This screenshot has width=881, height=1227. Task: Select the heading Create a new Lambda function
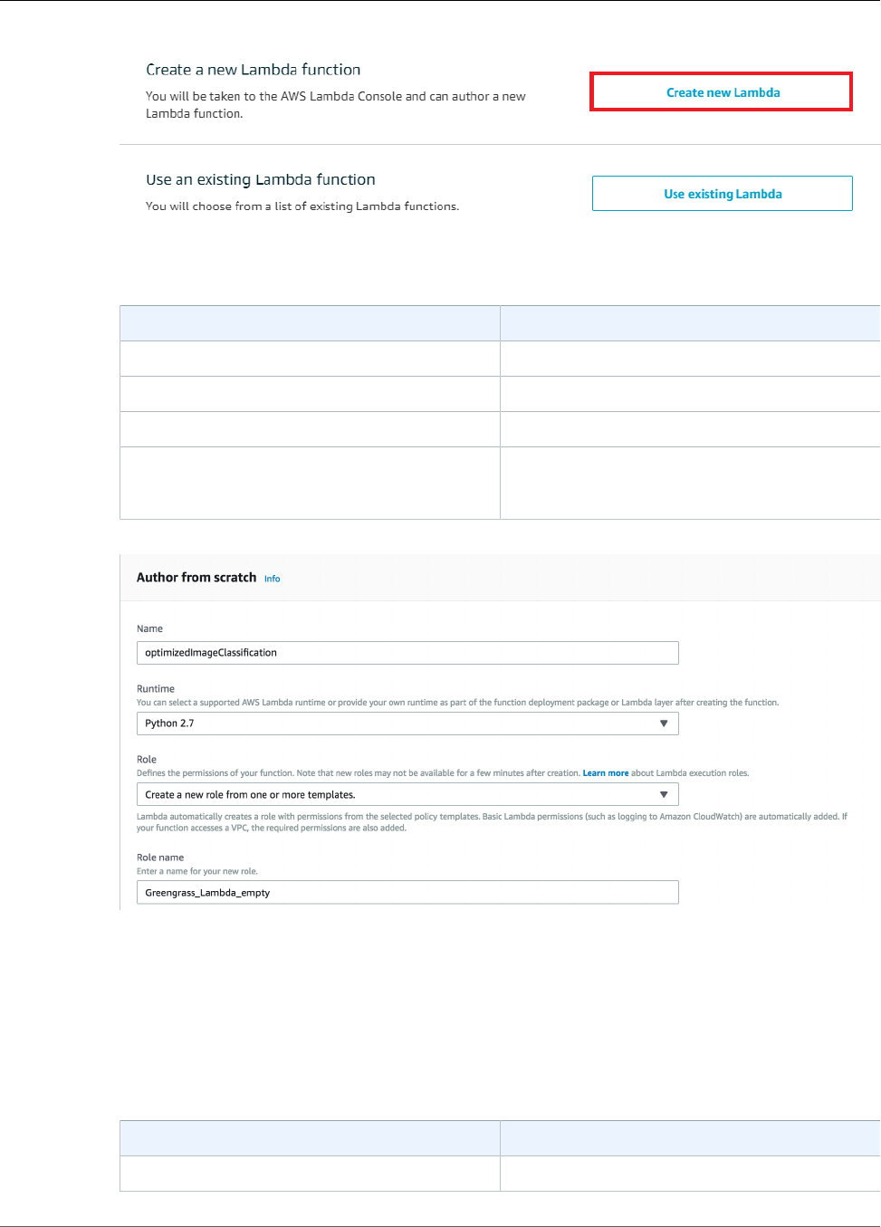(254, 70)
